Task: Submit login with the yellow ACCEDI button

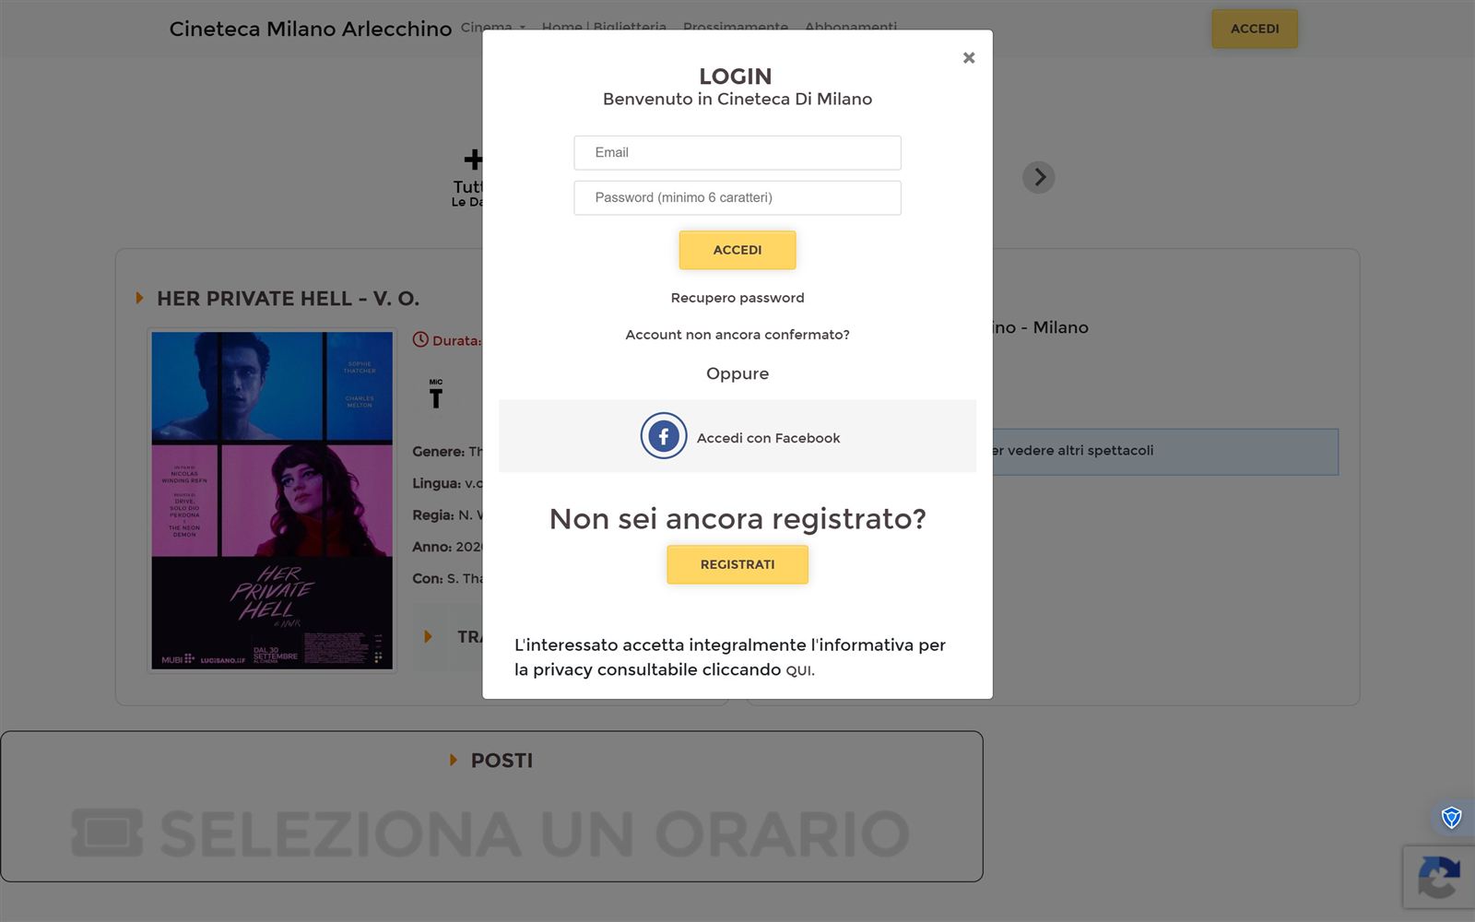Action: [737, 250]
